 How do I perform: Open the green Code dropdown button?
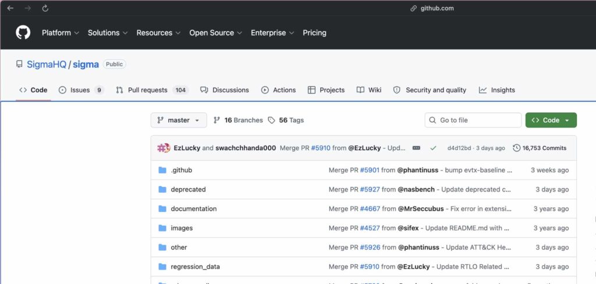[551, 120]
